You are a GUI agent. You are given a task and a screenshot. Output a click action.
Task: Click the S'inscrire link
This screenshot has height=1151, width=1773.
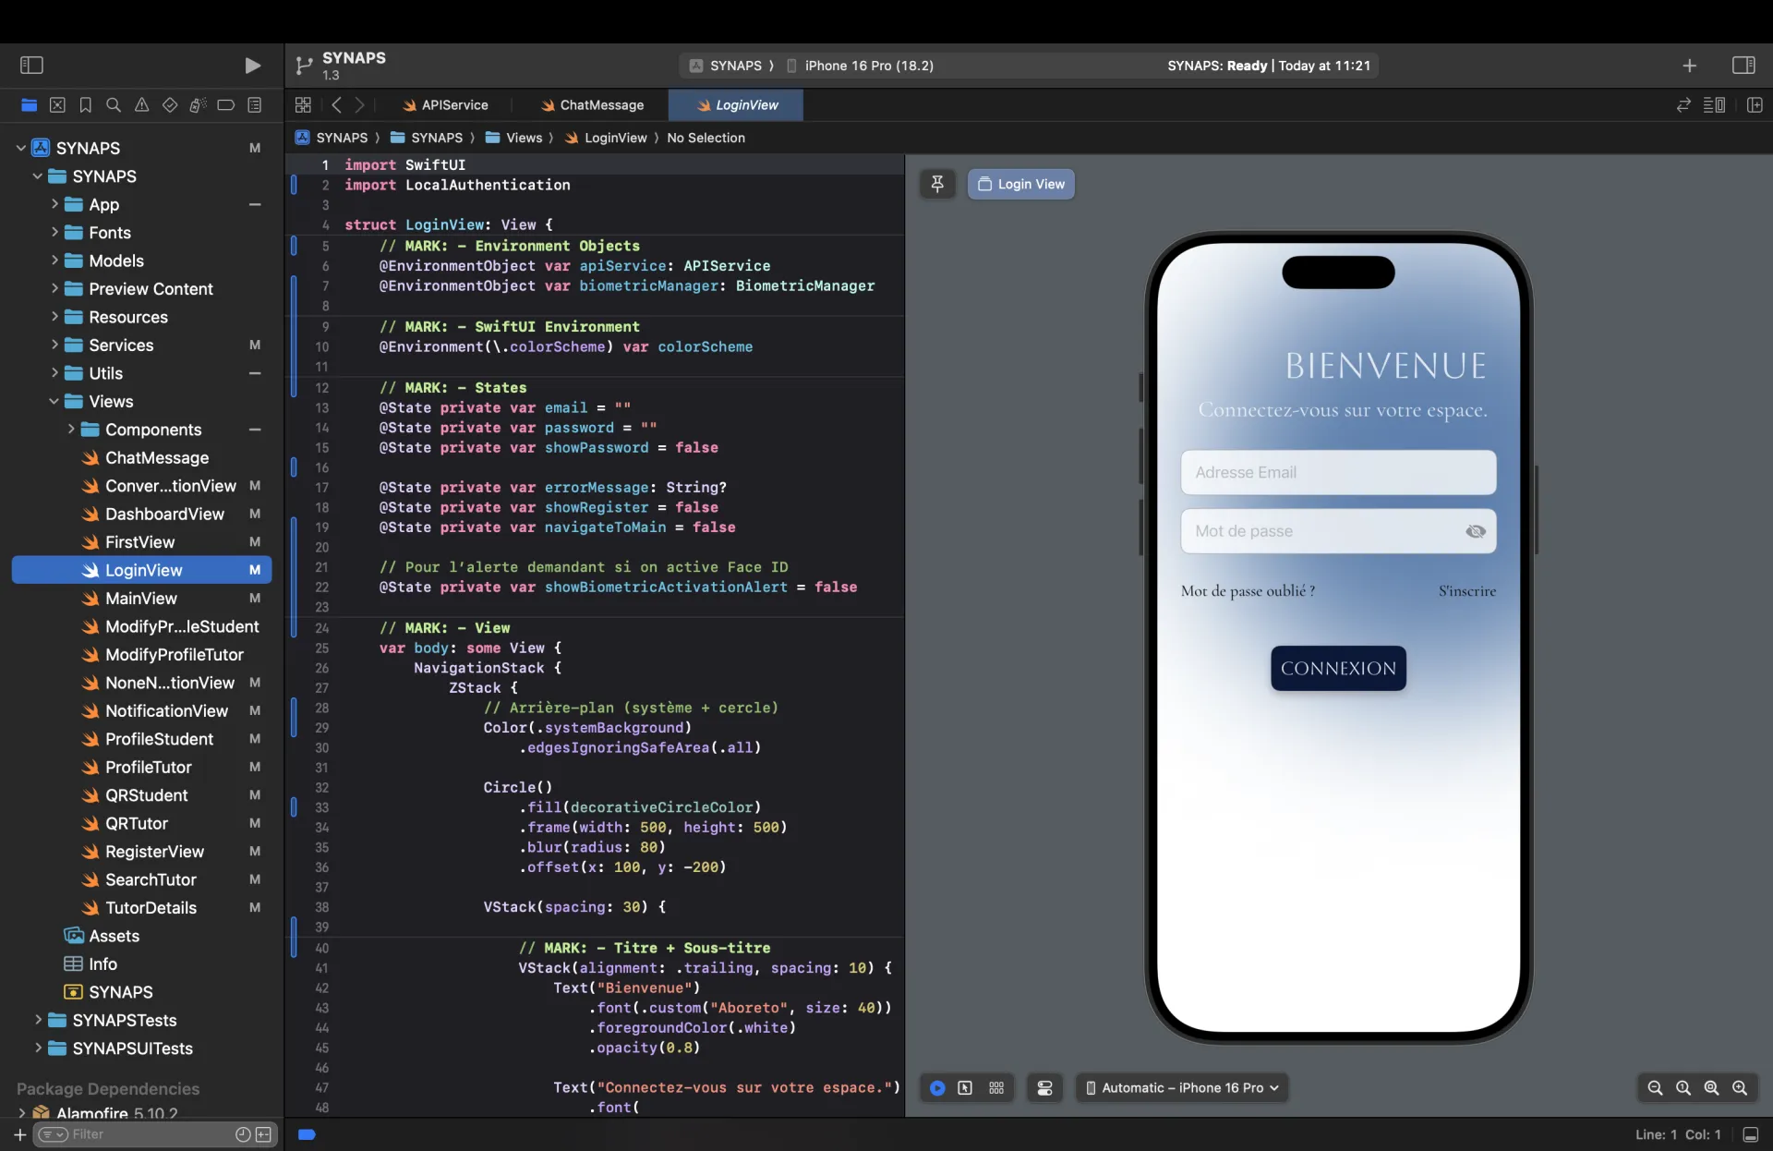point(1466,591)
